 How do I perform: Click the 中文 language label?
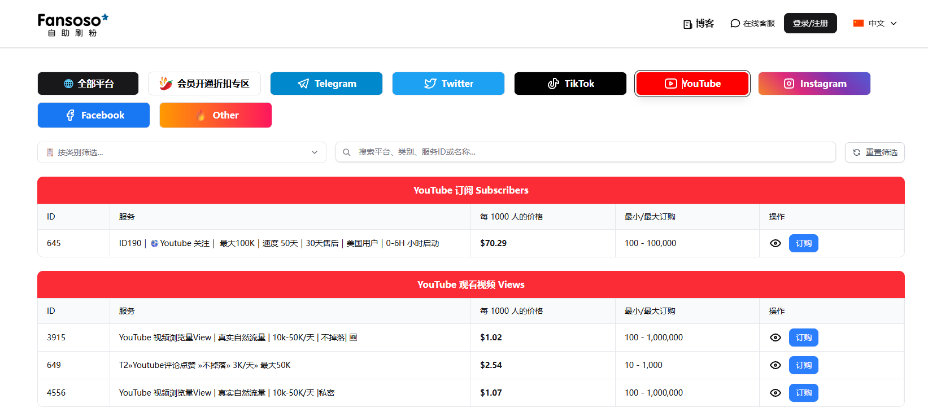point(877,23)
